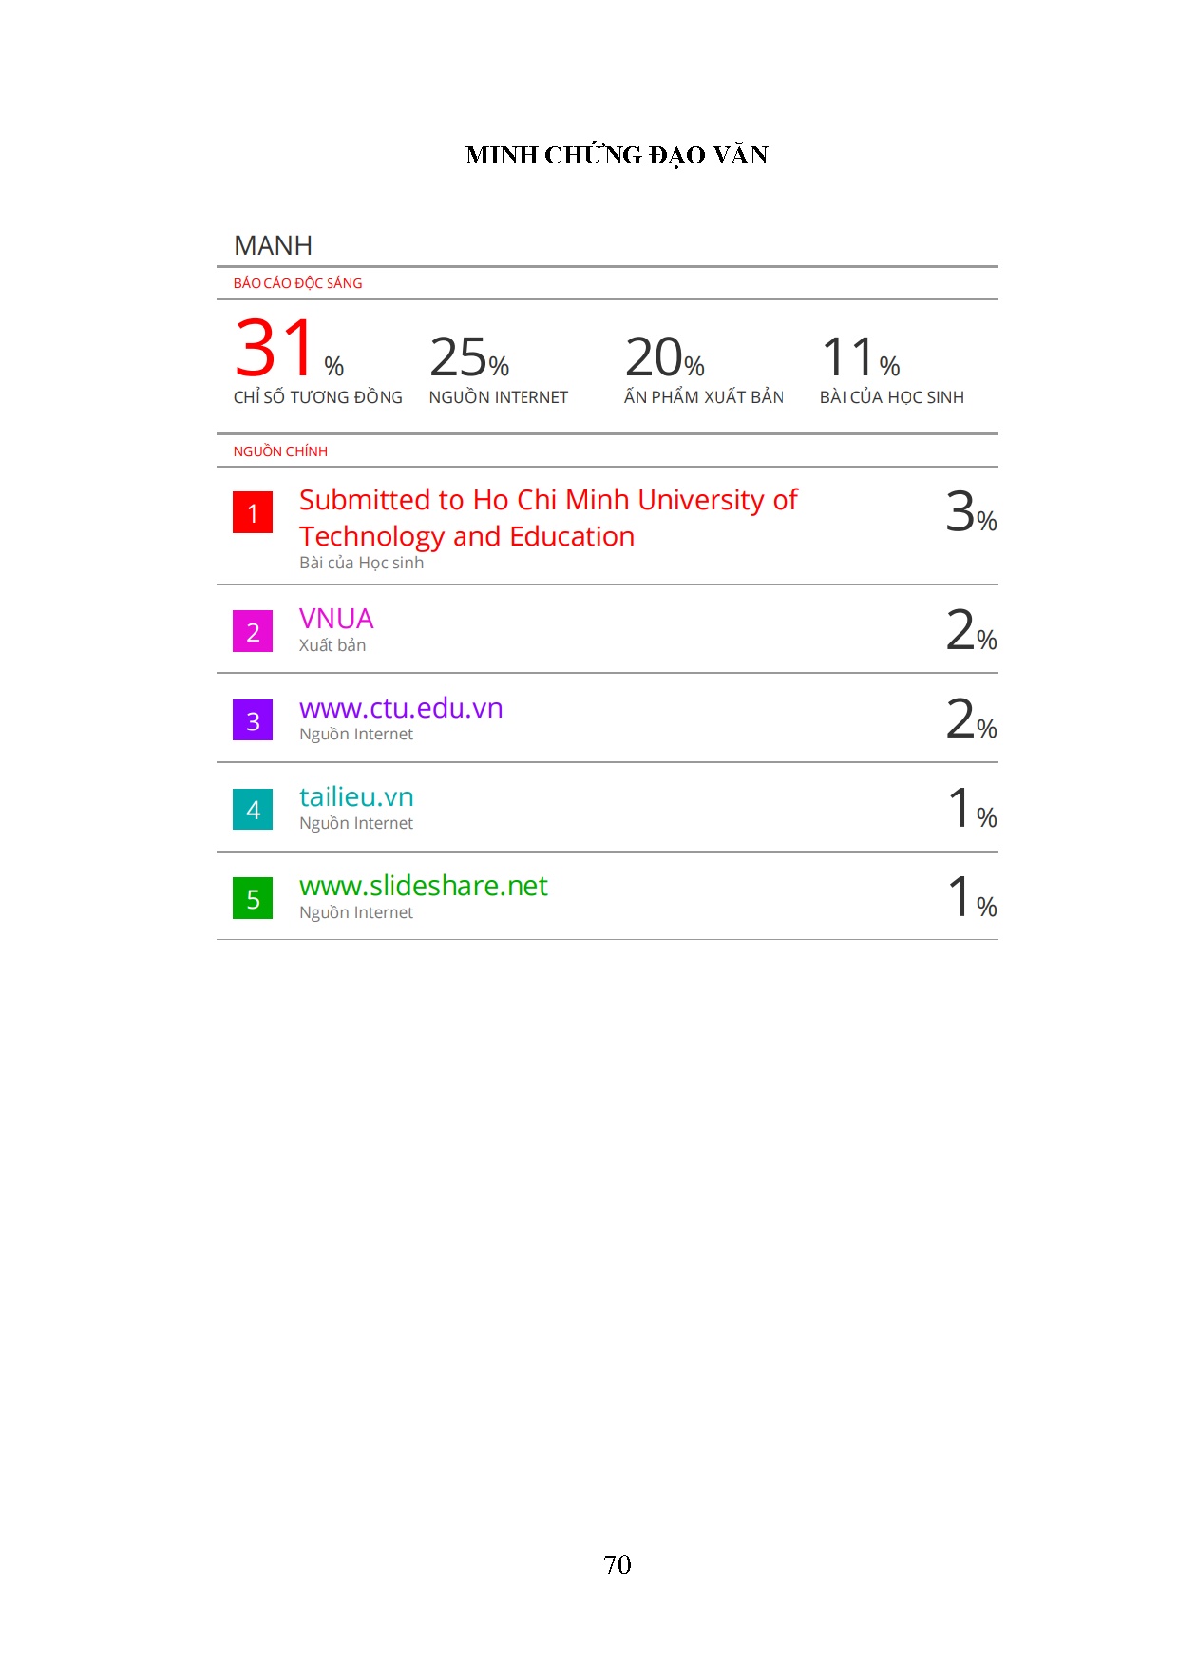The image size is (1178, 1667).
Task: Open the www.ctu.edu.vn source link
Action: click(x=400, y=708)
